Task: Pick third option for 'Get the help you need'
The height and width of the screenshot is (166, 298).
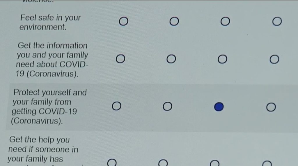Action: tap(214, 163)
